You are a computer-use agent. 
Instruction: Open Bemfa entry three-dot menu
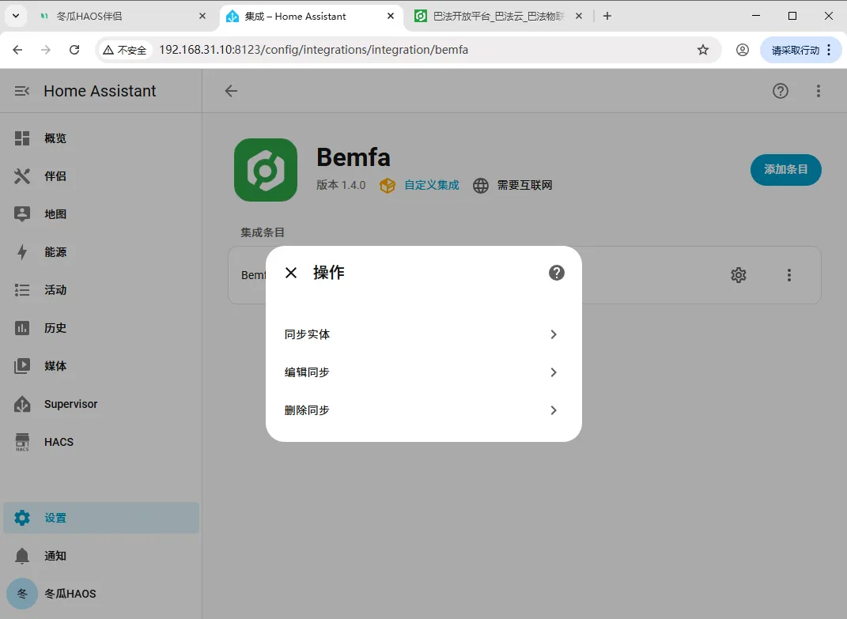[x=789, y=275]
